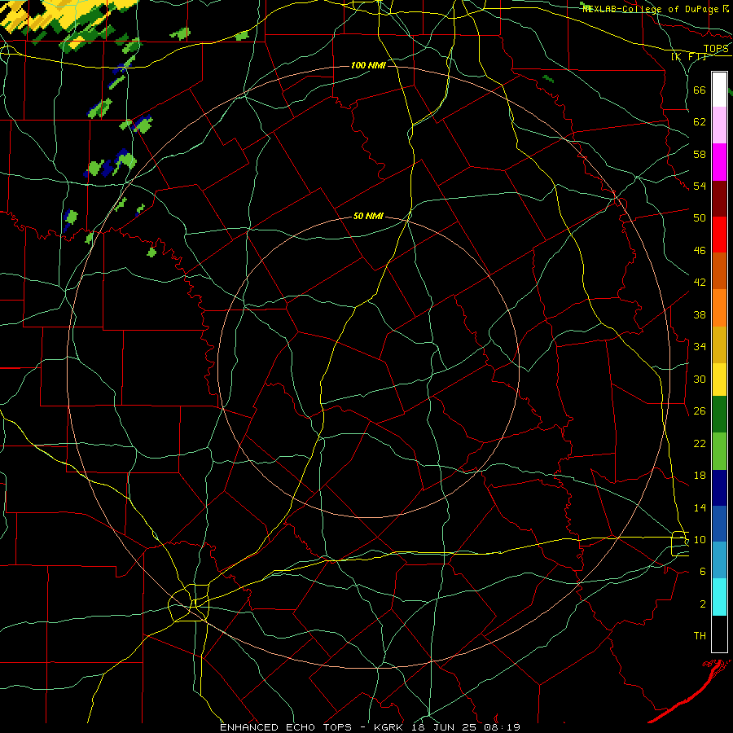The image size is (733, 733).
Task: Click the light green swatch near 22
Action: (x=719, y=450)
